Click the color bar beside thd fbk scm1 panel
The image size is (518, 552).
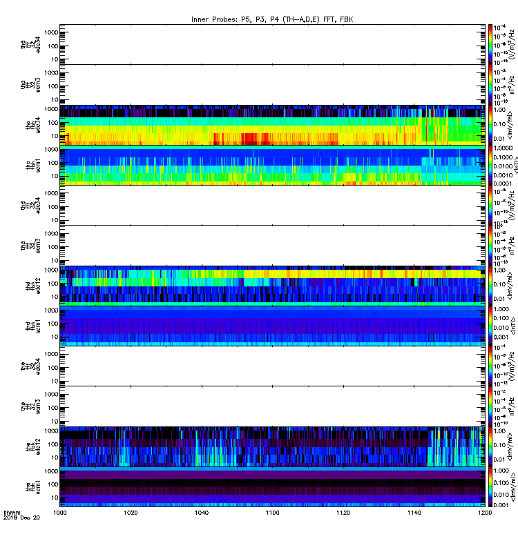490,326
